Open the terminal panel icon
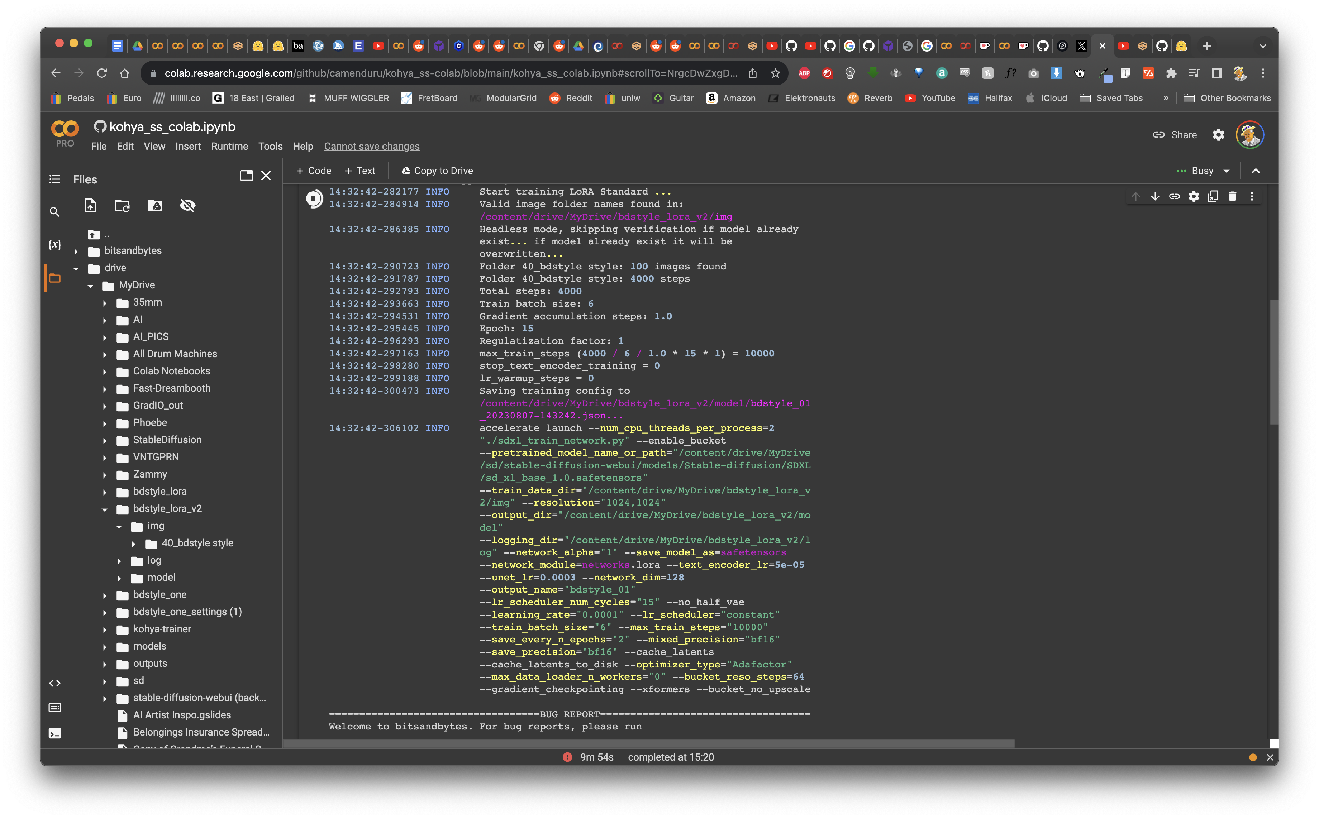The image size is (1319, 819). [x=55, y=733]
